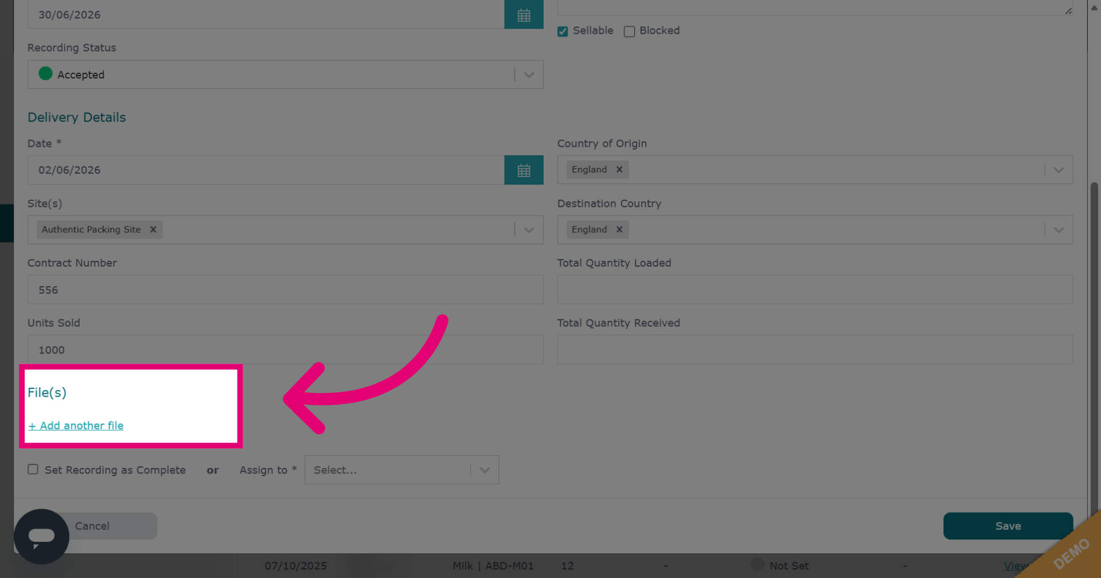1101x578 pixels.
Task: Toggle the Sellable checkbox
Action: tap(563, 32)
